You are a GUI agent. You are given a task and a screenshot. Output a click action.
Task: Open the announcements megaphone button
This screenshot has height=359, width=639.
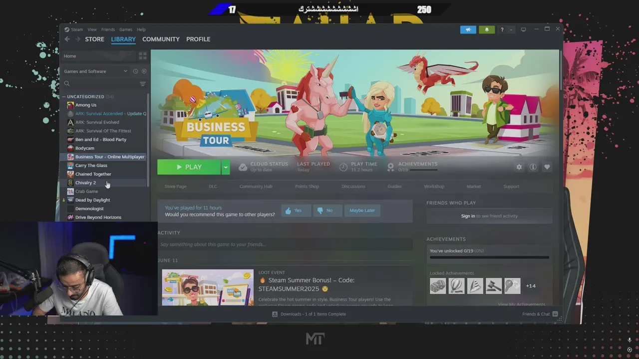pyautogui.click(x=468, y=29)
